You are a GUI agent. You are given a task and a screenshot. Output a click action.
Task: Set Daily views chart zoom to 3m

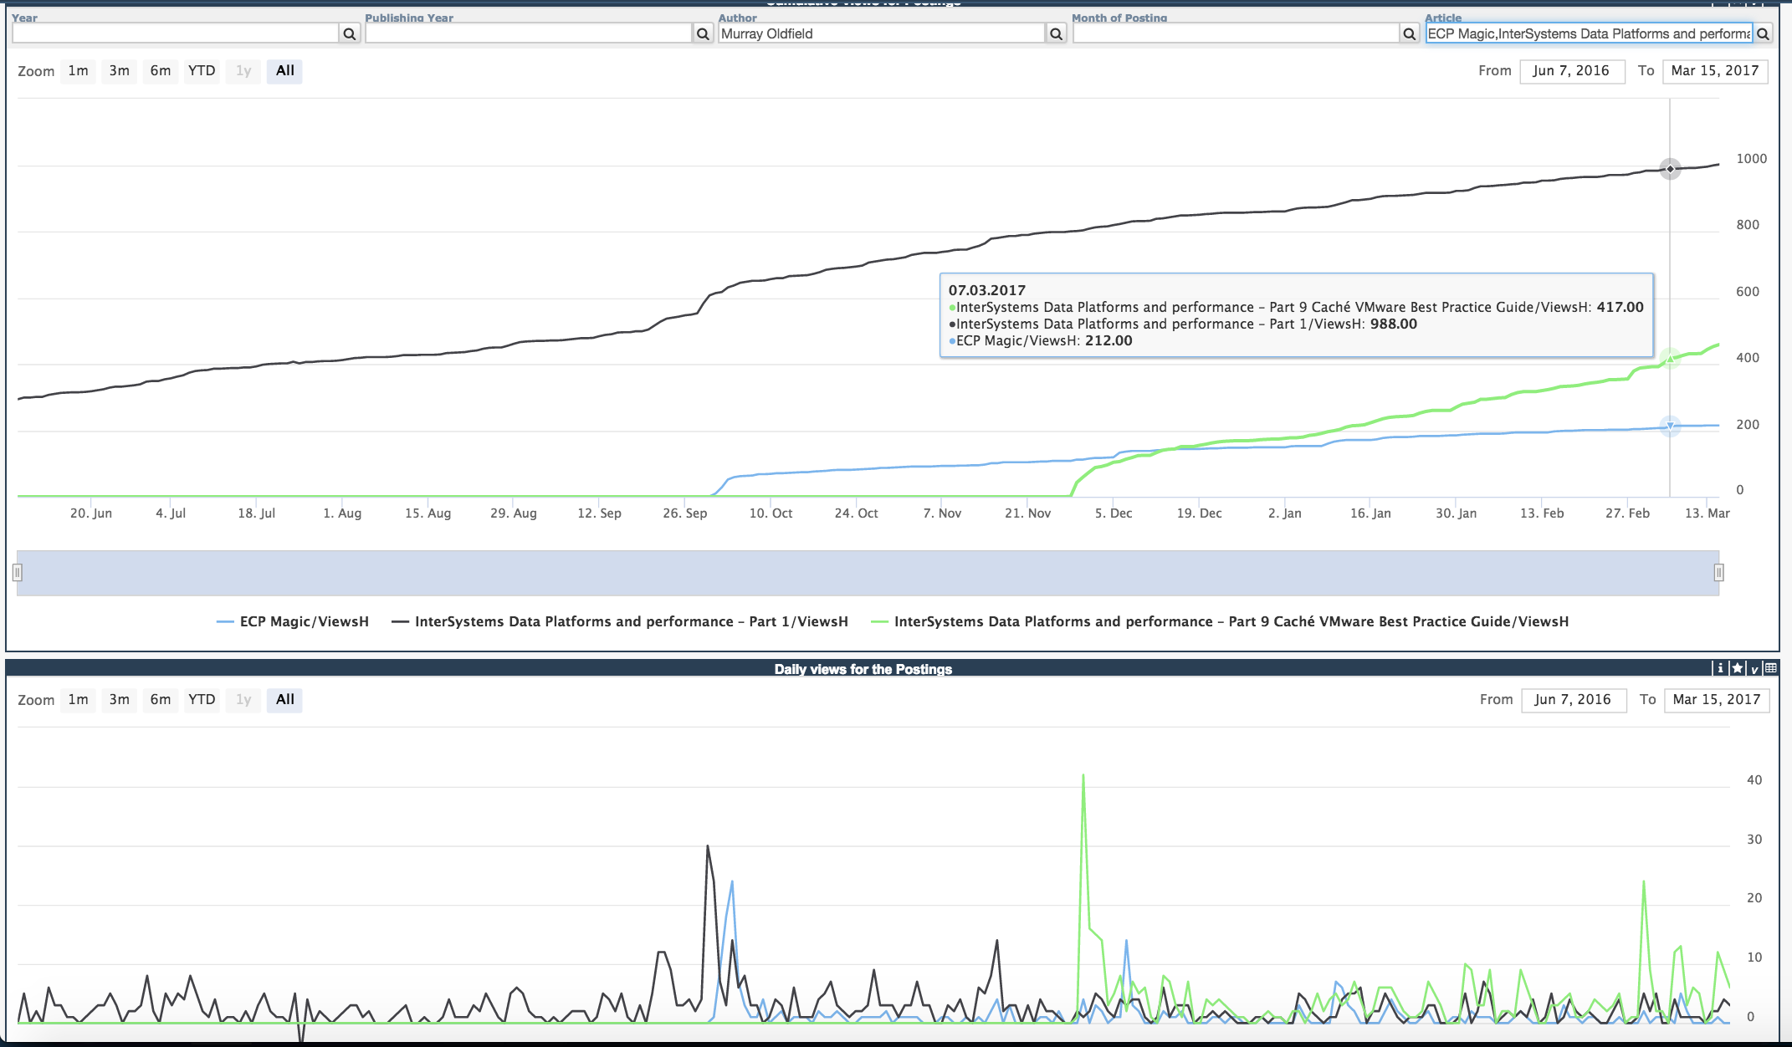119,700
